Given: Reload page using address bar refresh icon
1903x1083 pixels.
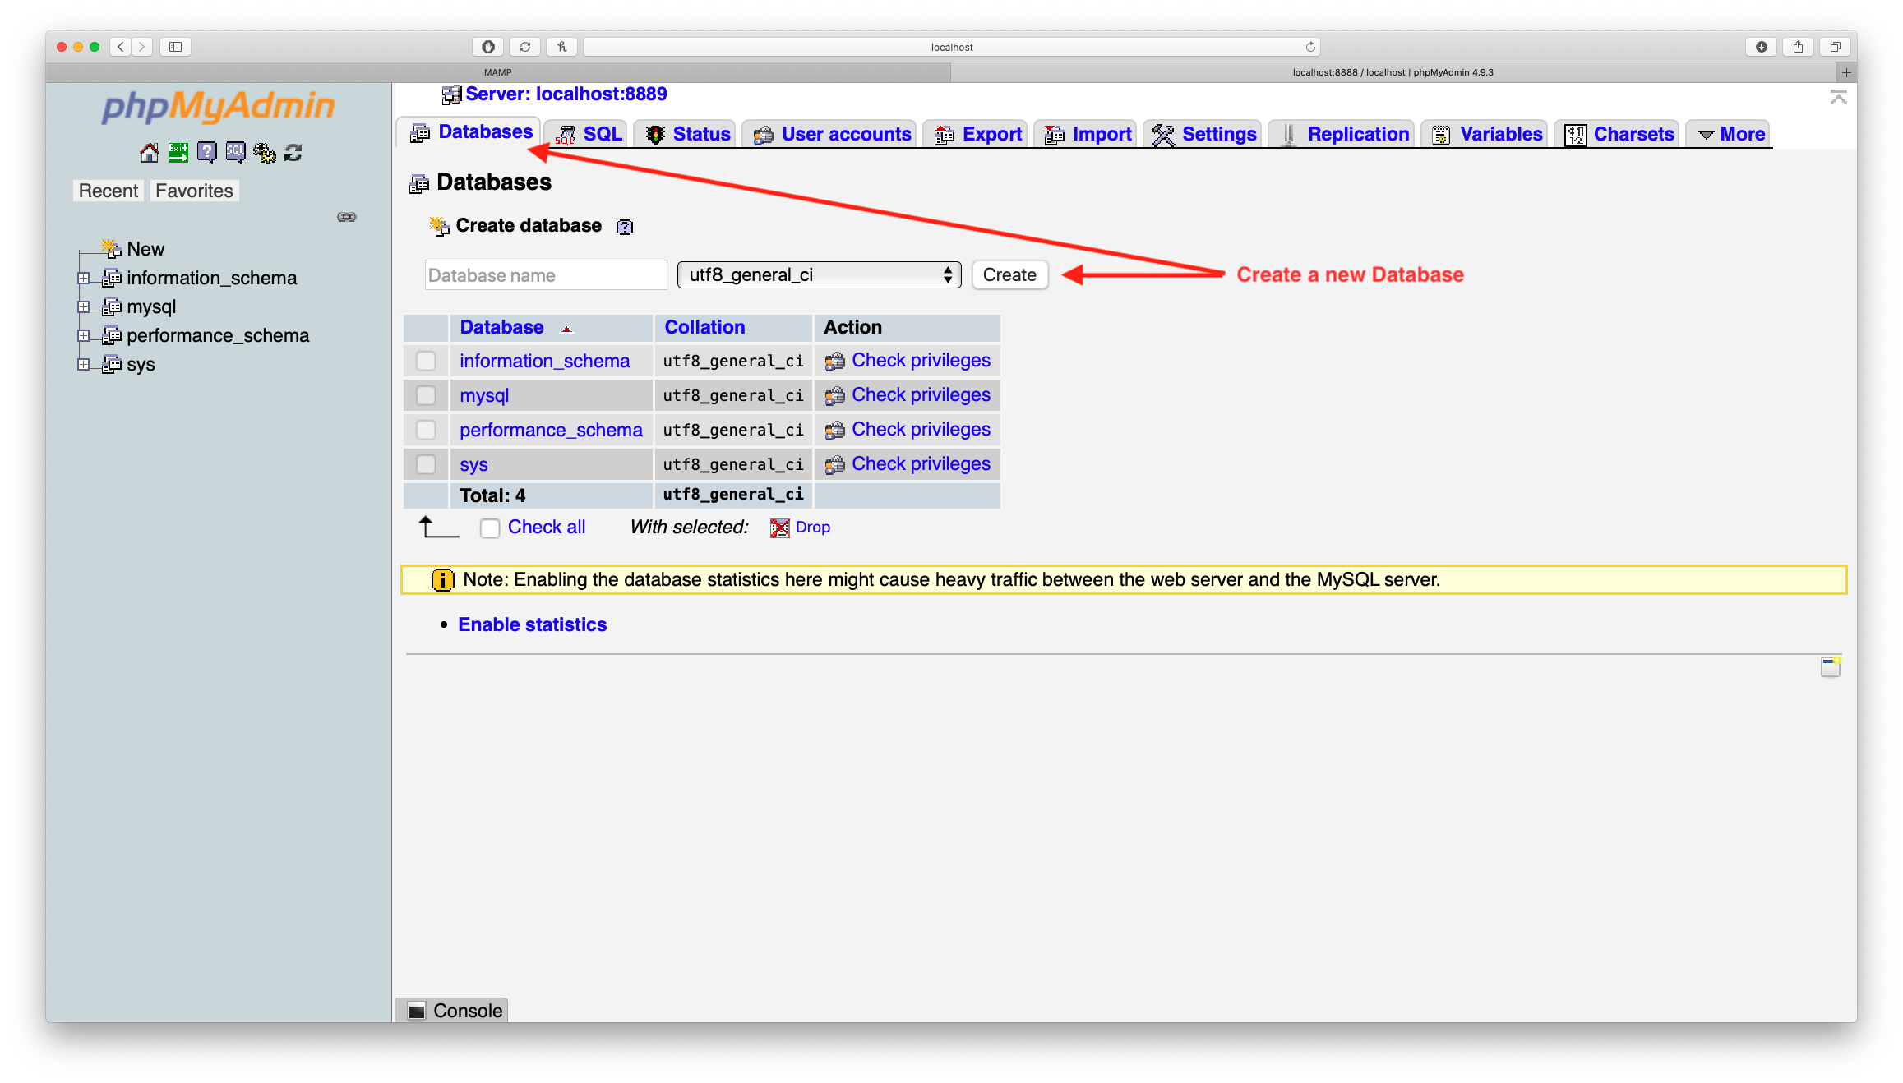Looking at the screenshot, I should point(1310,47).
